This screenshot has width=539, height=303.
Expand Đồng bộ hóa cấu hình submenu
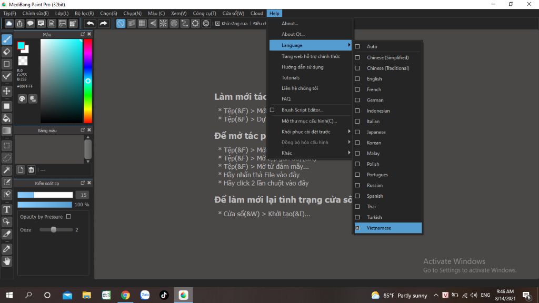click(x=311, y=142)
